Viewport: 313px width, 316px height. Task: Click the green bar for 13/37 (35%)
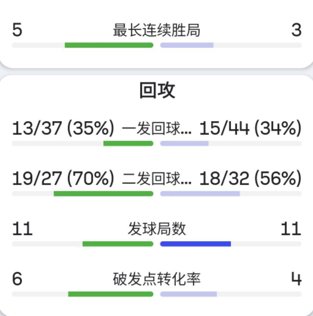[x=128, y=143]
